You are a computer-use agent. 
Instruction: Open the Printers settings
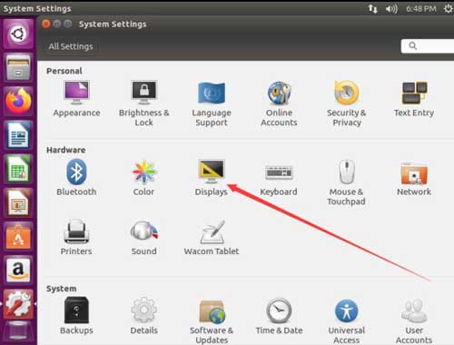point(76,237)
